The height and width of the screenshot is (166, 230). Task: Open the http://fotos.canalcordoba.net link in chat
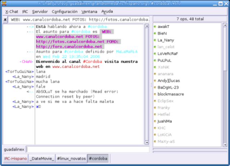coord(70,42)
